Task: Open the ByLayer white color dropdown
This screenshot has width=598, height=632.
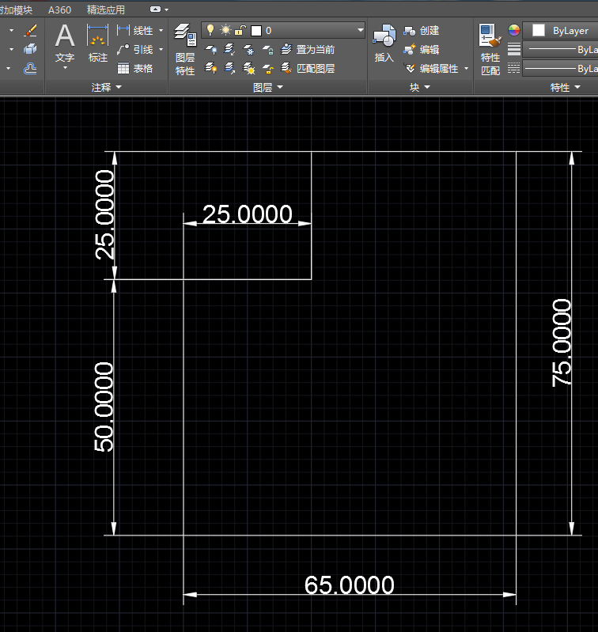Action: point(561,31)
